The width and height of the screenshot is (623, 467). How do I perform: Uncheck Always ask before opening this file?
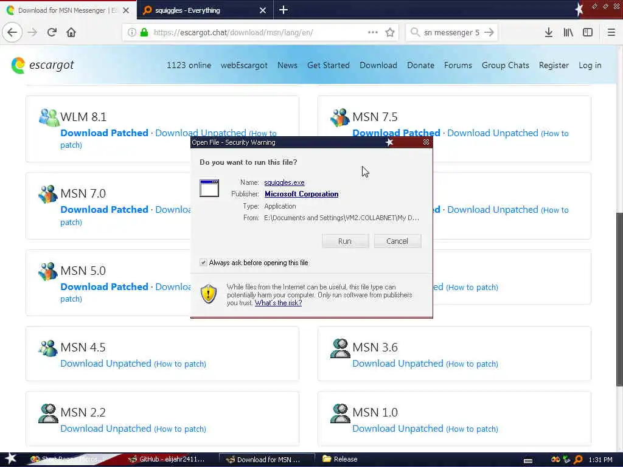point(203,263)
